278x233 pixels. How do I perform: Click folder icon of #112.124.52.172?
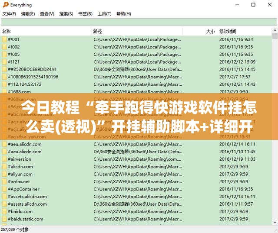pos(4,84)
